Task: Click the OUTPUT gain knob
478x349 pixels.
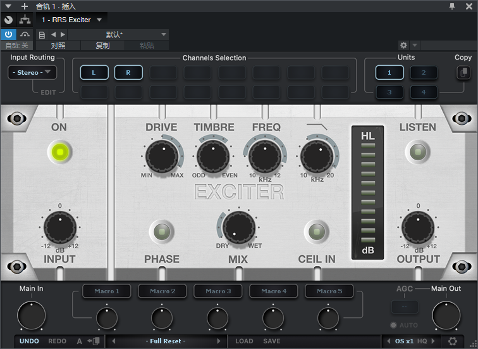Action: pos(418,227)
